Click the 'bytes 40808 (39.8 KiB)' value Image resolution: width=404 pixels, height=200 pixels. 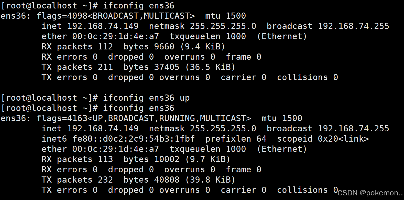coord(179,180)
